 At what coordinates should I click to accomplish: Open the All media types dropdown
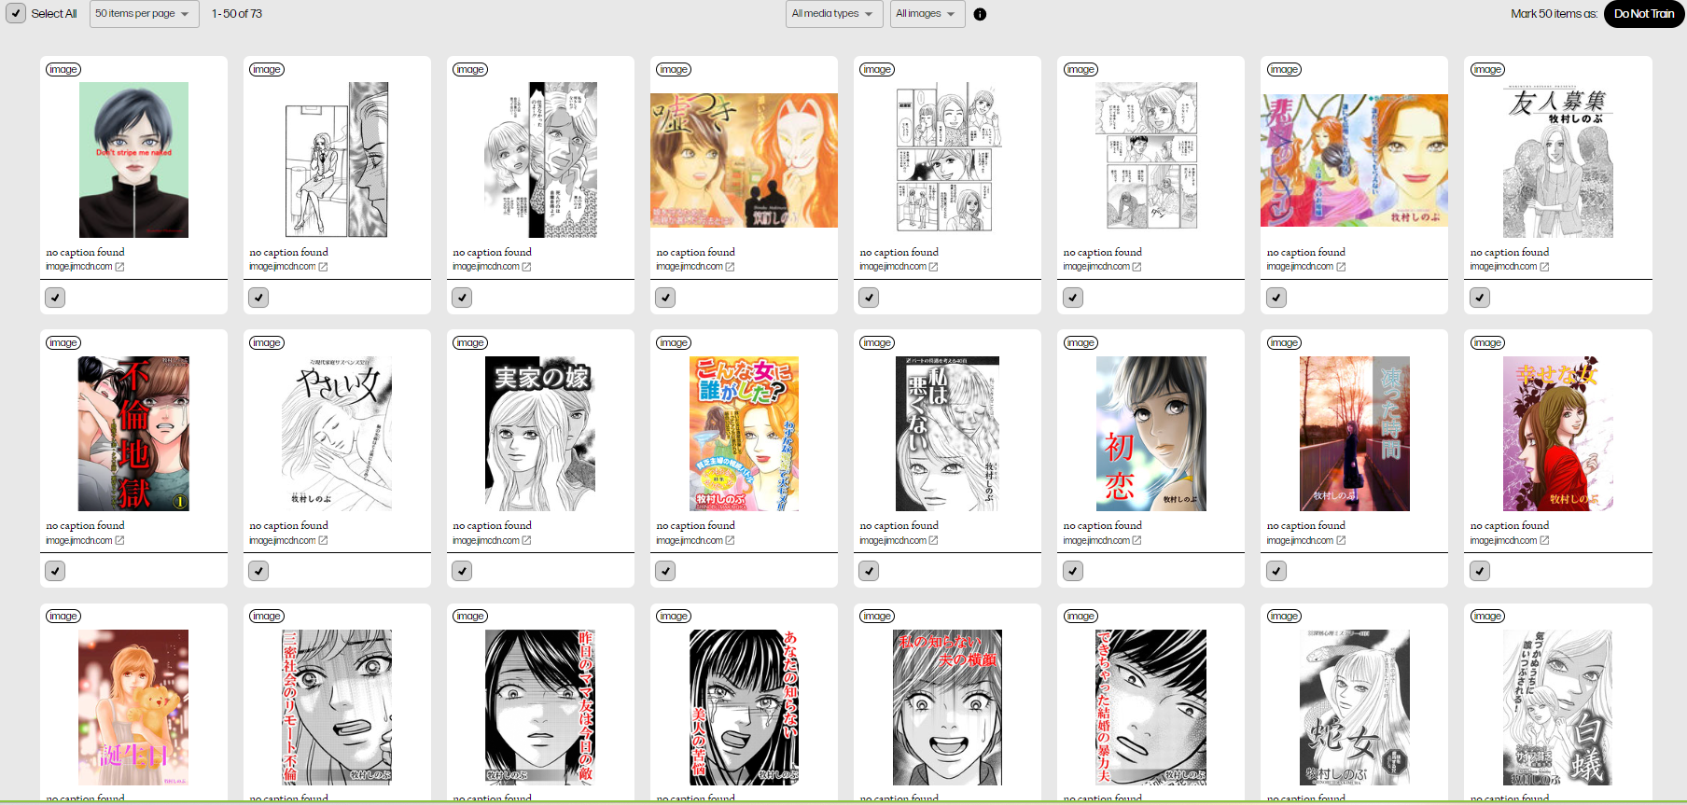(833, 14)
